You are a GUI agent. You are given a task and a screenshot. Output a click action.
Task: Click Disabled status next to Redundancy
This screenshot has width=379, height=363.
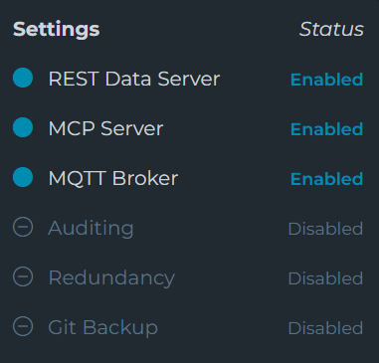[325, 278]
